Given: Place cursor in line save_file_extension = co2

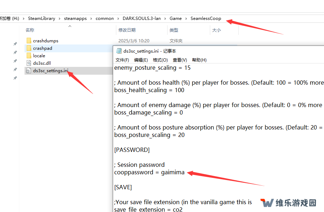Looking at the screenshot, I should click(148, 209).
